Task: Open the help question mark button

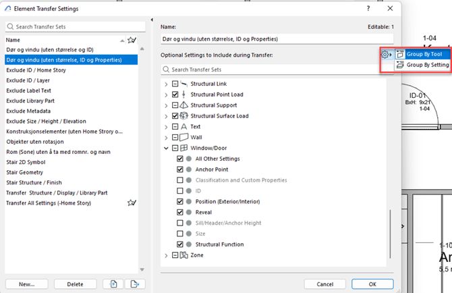Action: point(368,9)
